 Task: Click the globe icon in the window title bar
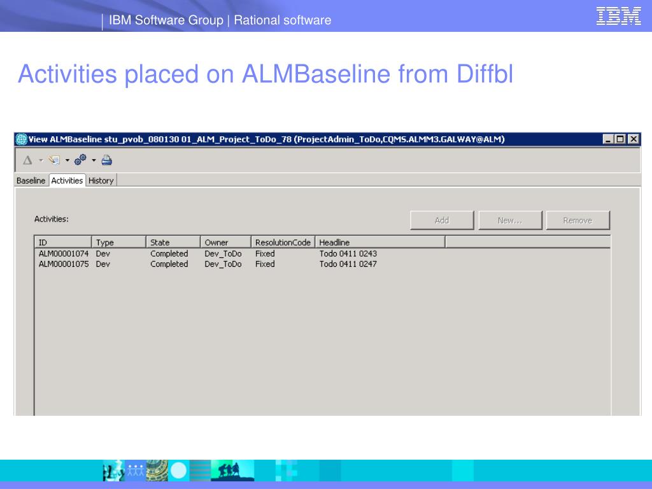(x=21, y=139)
